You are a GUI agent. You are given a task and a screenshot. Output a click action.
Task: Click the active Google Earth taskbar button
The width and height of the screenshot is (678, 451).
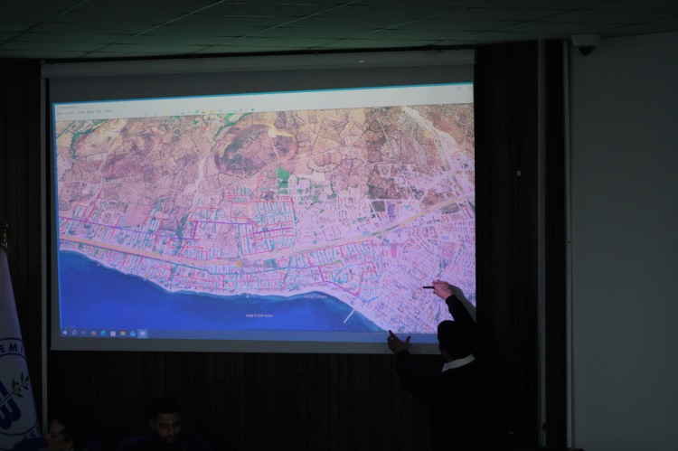click(143, 333)
